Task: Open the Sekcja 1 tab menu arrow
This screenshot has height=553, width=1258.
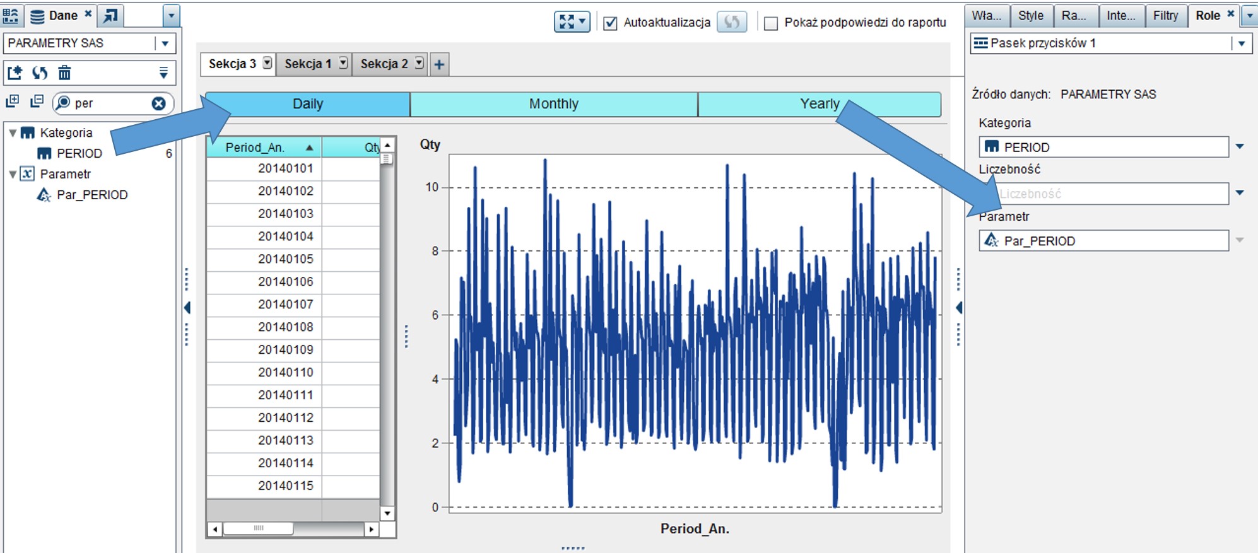Action: pyautogui.click(x=343, y=63)
